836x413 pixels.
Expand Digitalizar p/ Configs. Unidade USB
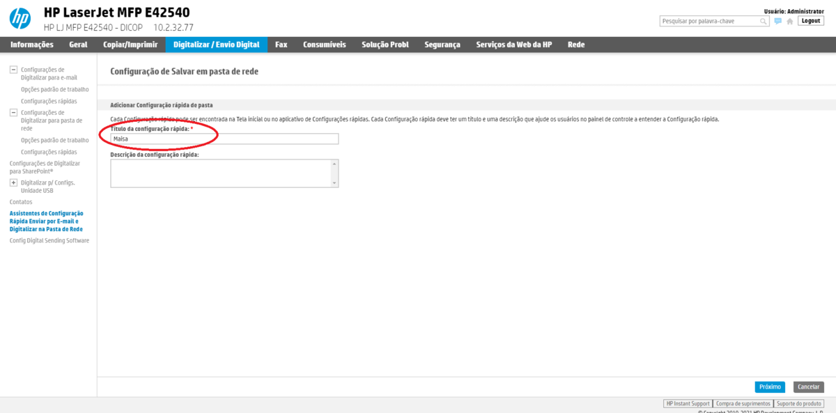pos(13,182)
